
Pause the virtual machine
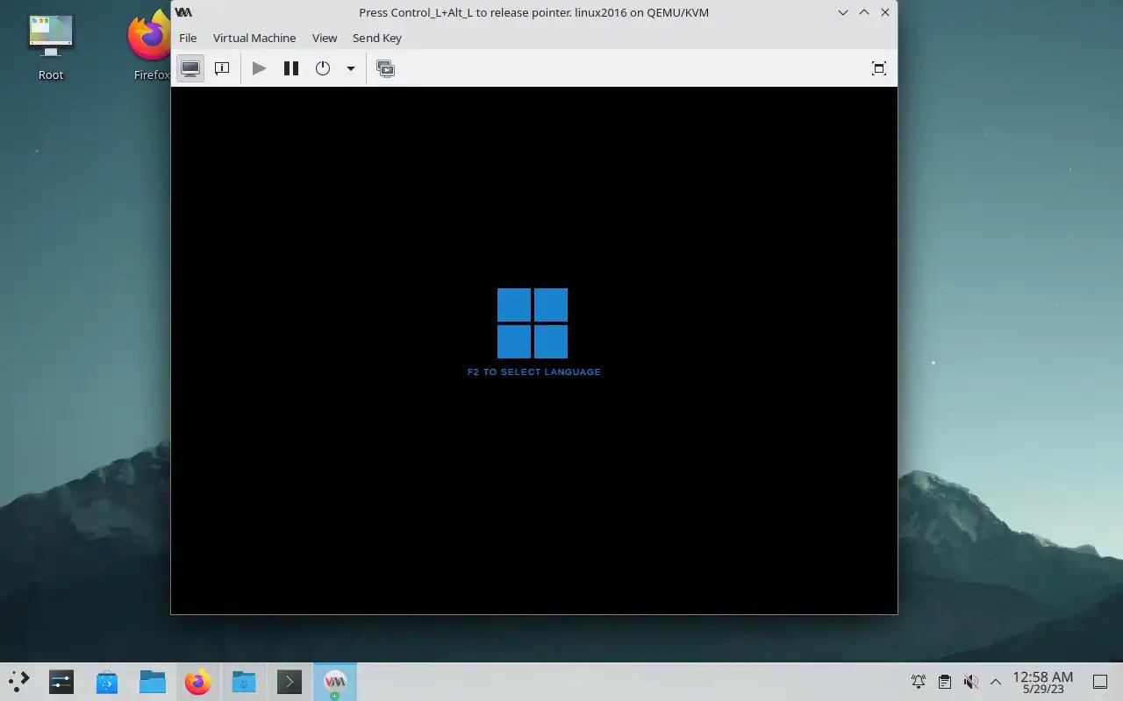291,68
